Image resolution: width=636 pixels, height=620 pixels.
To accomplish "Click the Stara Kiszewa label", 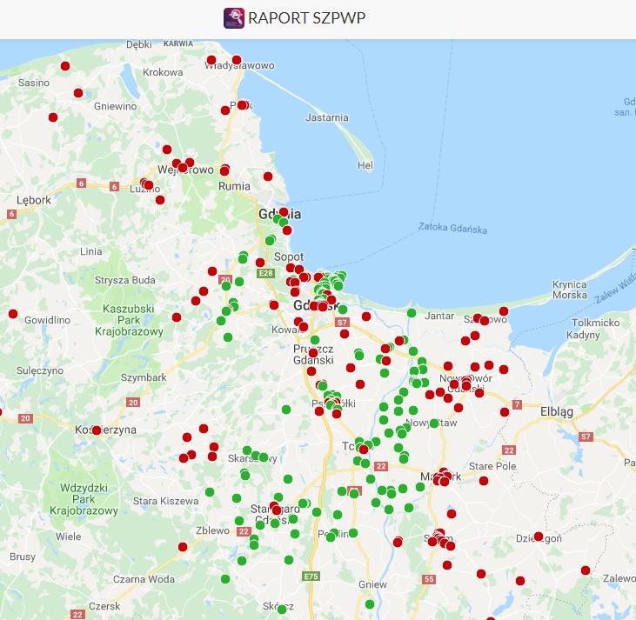I will (166, 501).
